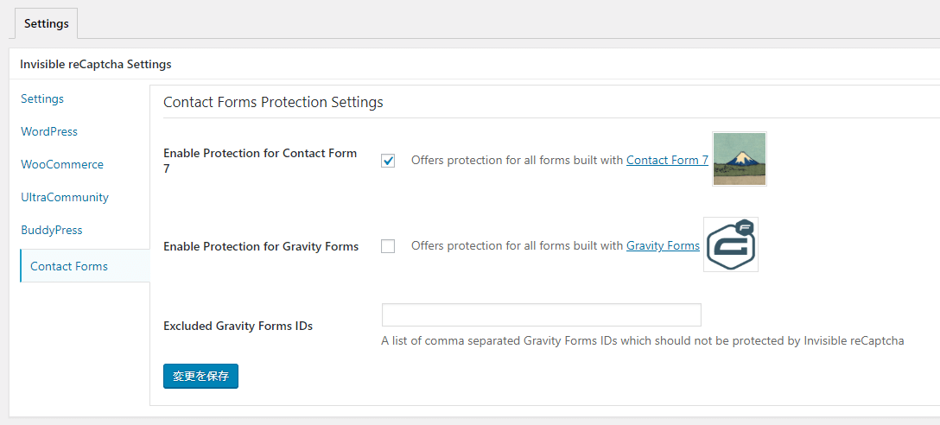Click the Enable Protection for Gravity Forms label
This screenshot has width=940, height=425.
[262, 246]
